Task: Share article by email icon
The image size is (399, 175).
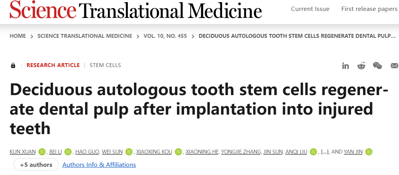Action: pyautogui.click(x=394, y=65)
